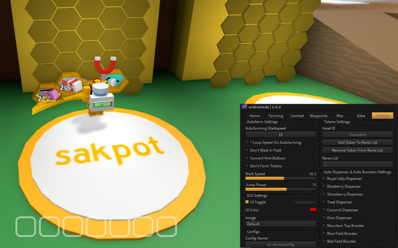Disable the UI Toggle checkbox
Viewport: 398px width, 248px height.
(247, 202)
